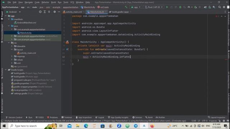Open the Profiler tool window
Image resolution: width=230 pixels, height=129 pixels.
[x=160, y=117]
